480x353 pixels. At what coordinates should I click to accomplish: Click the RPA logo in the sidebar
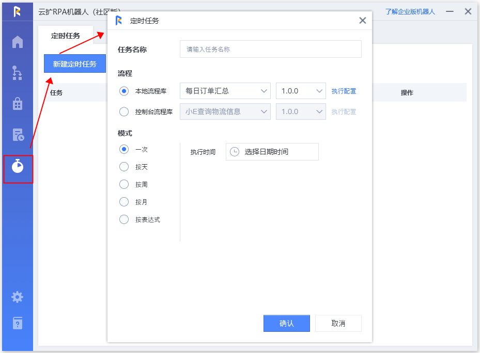click(17, 12)
